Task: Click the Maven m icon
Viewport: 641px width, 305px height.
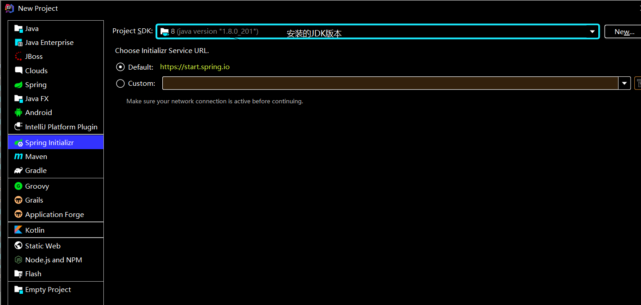Action: (x=18, y=157)
